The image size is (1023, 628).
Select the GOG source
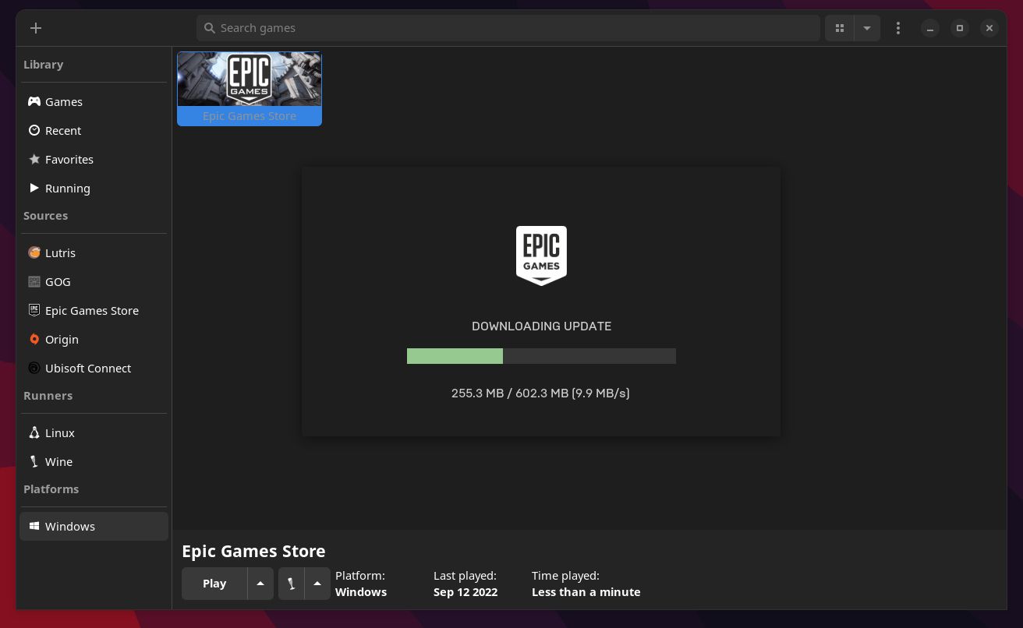tap(58, 281)
